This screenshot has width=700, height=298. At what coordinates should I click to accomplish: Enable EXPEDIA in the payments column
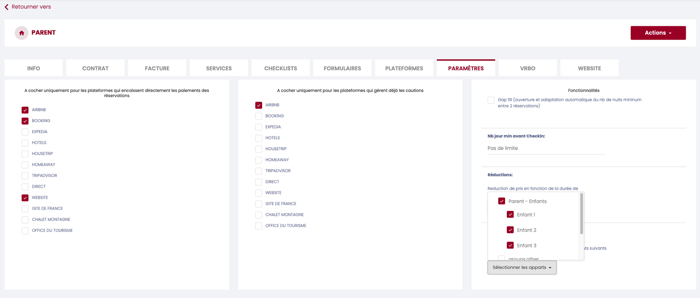(25, 132)
